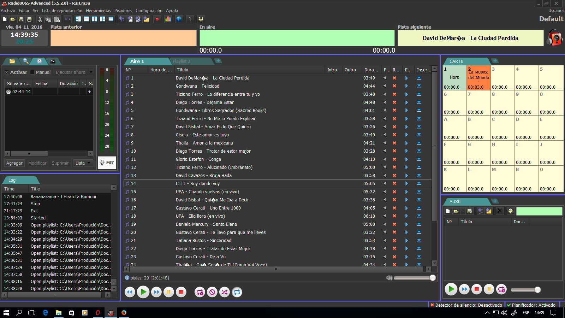Adjust the AUX0 volume slider

[x=526, y=290]
